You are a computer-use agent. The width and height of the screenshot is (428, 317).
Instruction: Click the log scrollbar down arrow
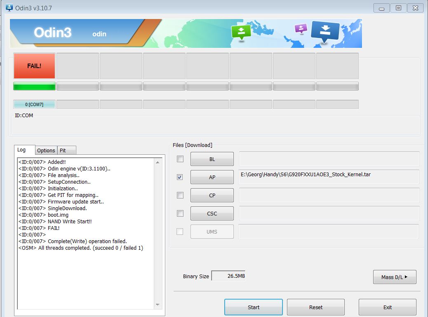[x=158, y=305]
